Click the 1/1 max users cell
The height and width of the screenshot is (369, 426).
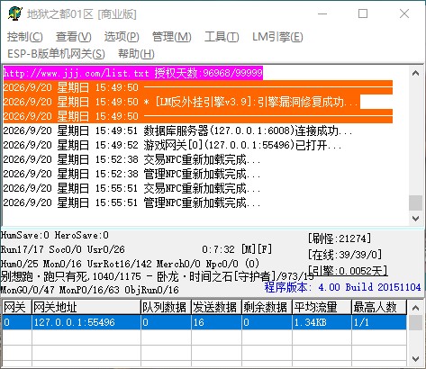pos(379,322)
